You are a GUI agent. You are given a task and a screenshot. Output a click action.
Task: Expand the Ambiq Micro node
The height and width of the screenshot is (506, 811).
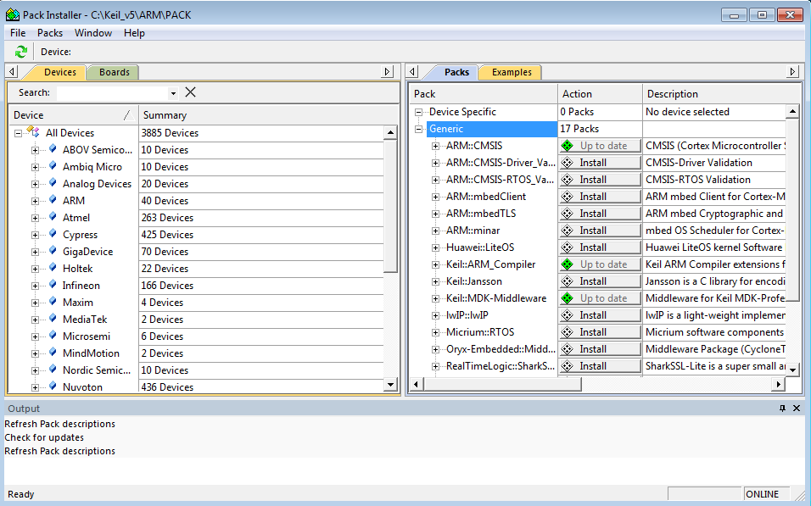35,168
